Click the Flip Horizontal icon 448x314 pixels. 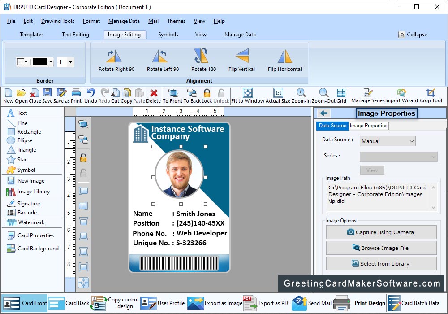(x=284, y=57)
